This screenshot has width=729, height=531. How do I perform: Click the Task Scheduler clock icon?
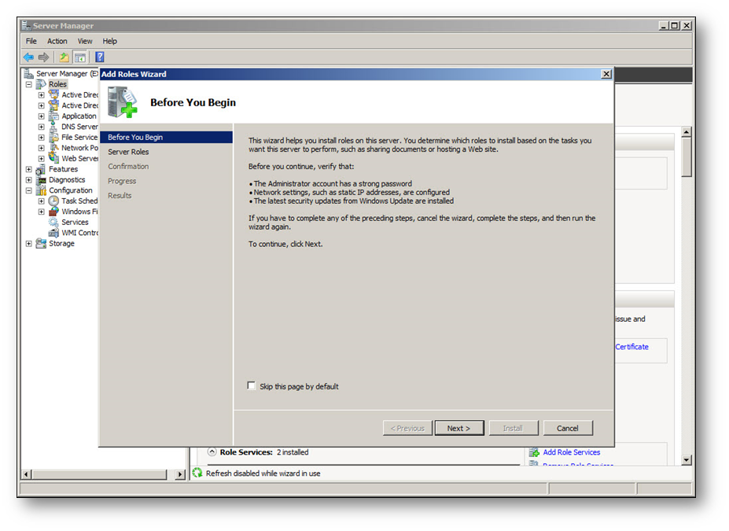click(53, 201)
